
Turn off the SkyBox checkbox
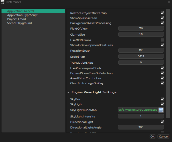tap(162, 99)
